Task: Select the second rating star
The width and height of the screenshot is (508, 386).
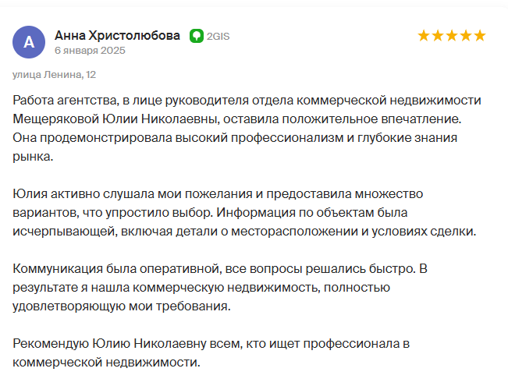Action: [437, 36]
